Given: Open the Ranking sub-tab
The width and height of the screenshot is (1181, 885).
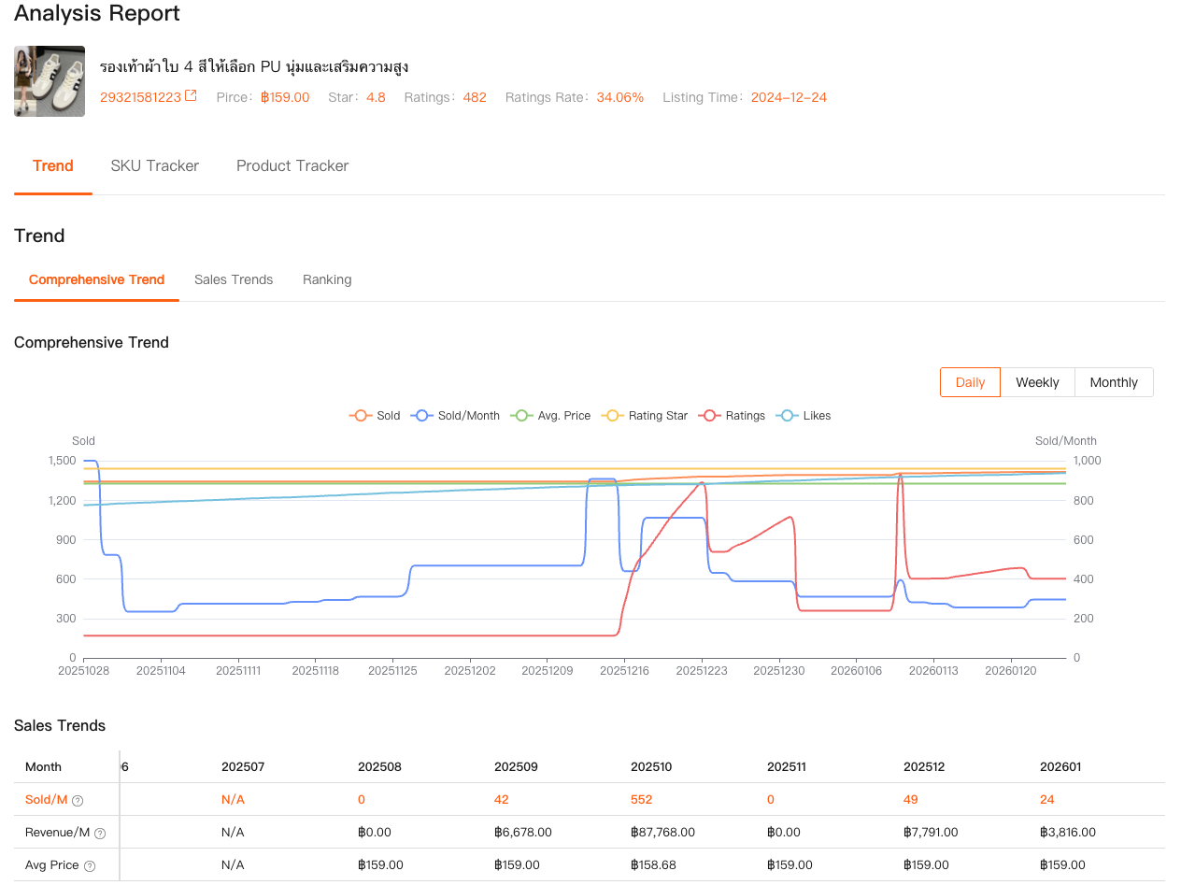Looking at the screenshot, I should [327, 279].
